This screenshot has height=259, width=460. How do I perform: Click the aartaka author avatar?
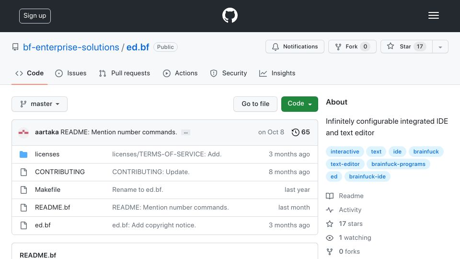pos(23,132)
